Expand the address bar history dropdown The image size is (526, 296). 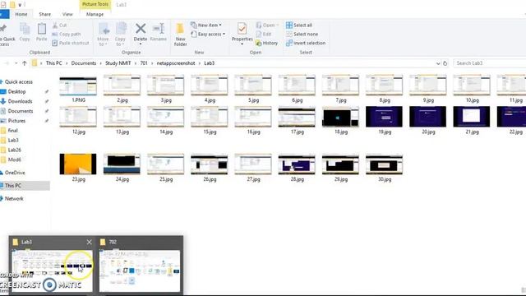(x=438, y=63)
